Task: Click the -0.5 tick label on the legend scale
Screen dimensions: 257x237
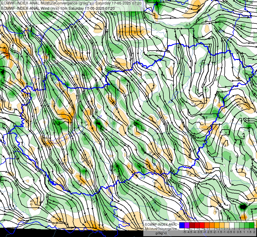Action: pos(229,232)
